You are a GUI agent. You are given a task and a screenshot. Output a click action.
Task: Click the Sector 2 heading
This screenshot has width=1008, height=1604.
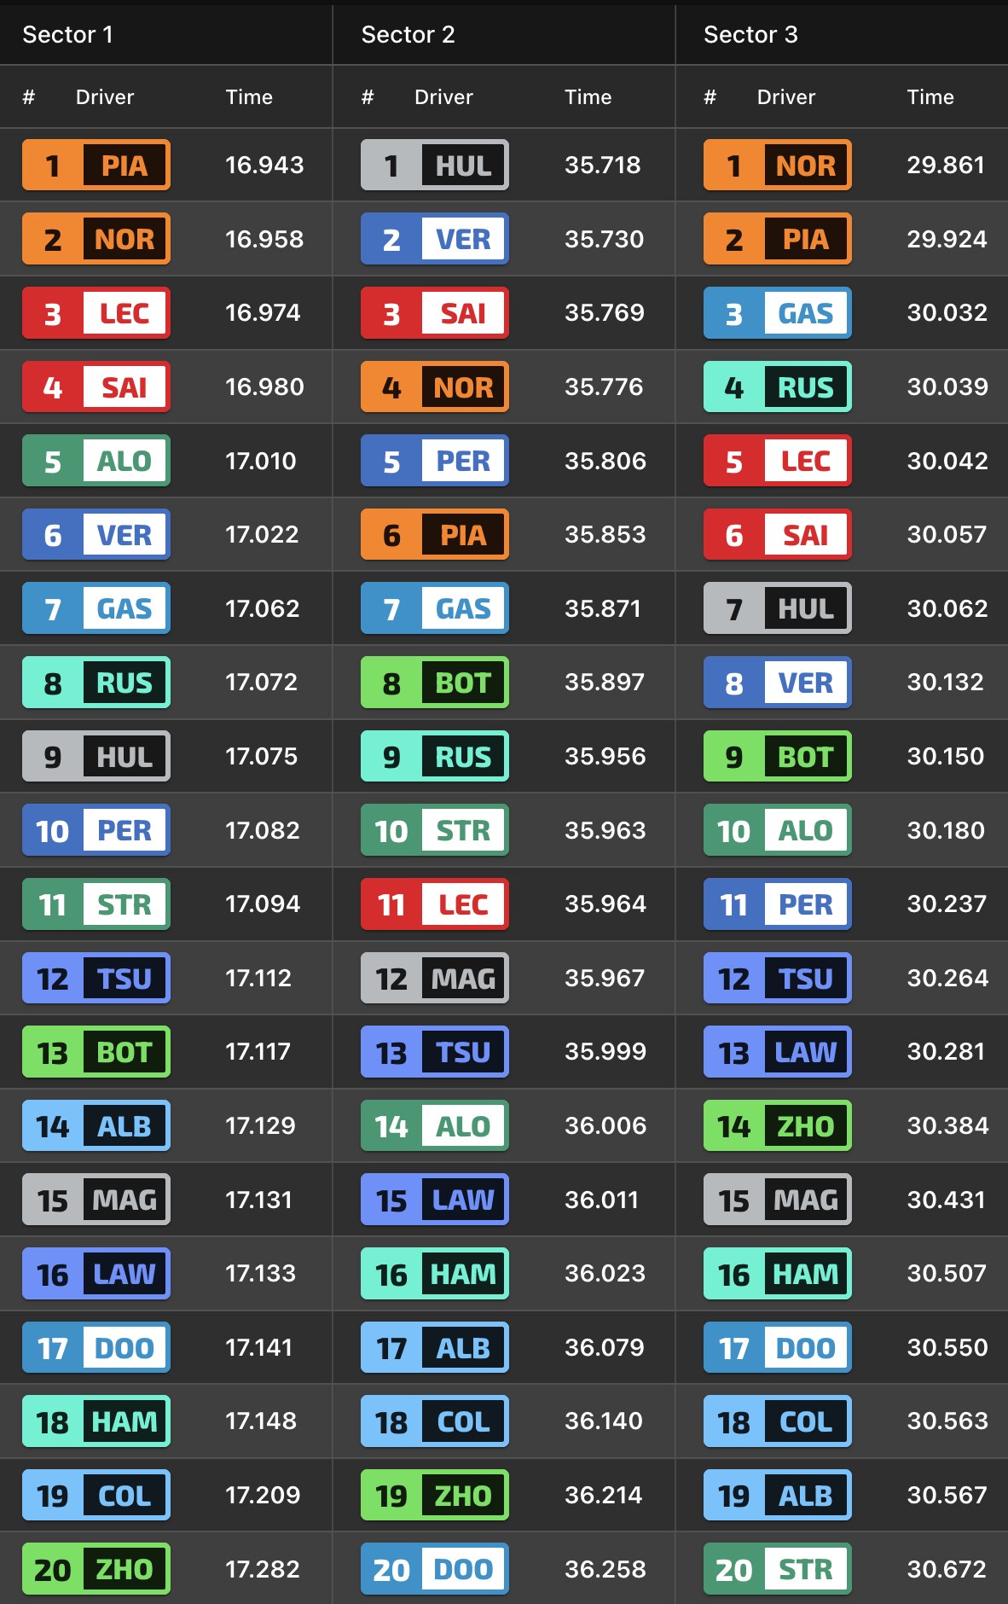coord(408,34)
